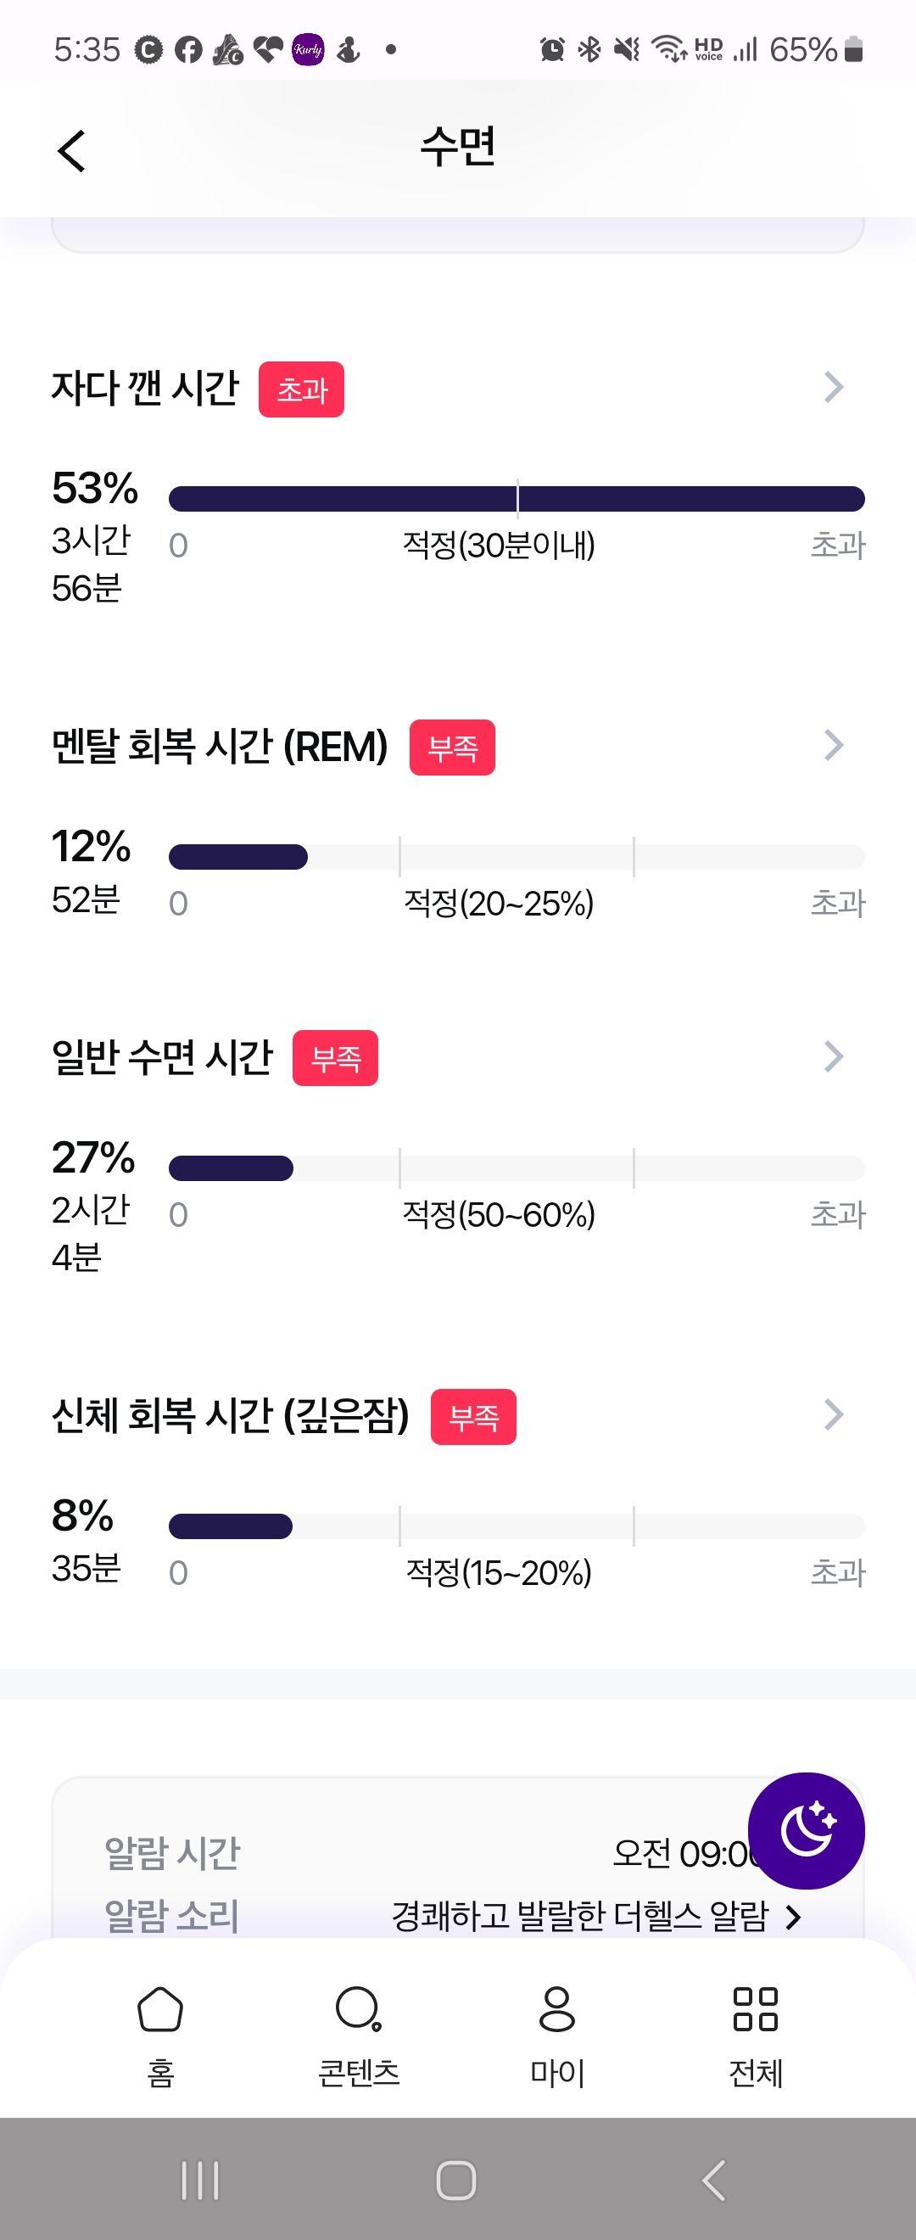The image size is (916, 2240).
Task: Tap the back arrow next to 수면
Action: [71, 150]
